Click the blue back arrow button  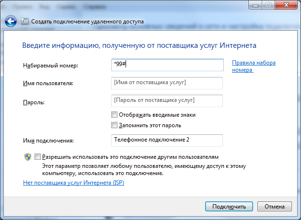coord(11,21)
